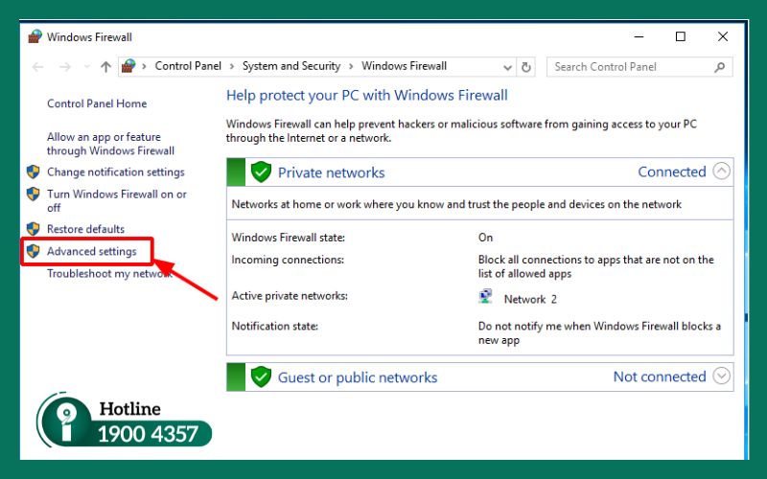Click the Control Panel icon in address bar
This screenshot has width=767, height=479.
point(128,66)
